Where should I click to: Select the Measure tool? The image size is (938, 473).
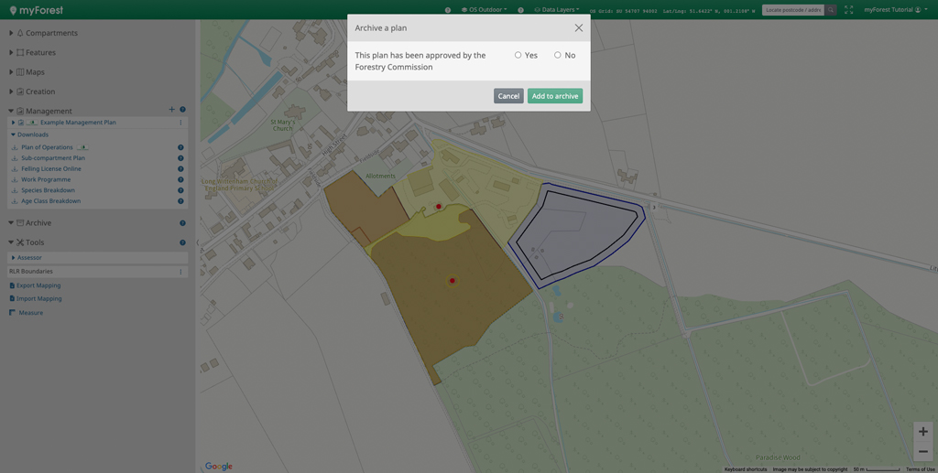click(x=30, y=313)
